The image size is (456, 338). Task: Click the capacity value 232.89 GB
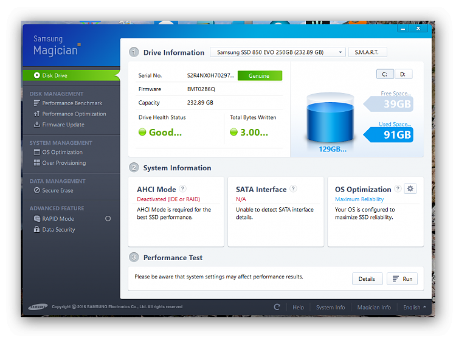tap(200, 103)
